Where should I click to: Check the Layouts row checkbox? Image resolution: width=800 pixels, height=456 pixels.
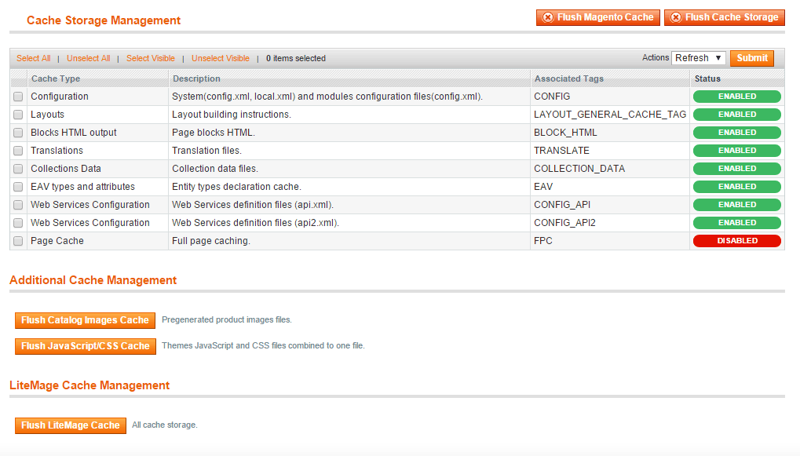point(18,115)
